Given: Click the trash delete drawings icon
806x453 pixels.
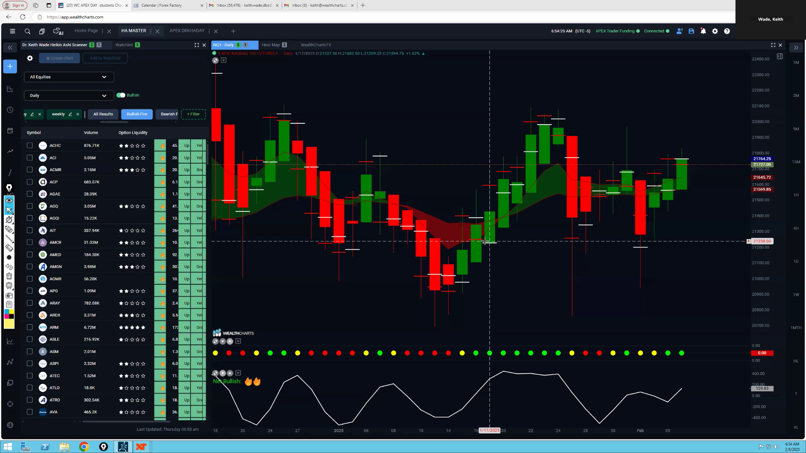Looking at the screenshot, I should tap(9, 276).
